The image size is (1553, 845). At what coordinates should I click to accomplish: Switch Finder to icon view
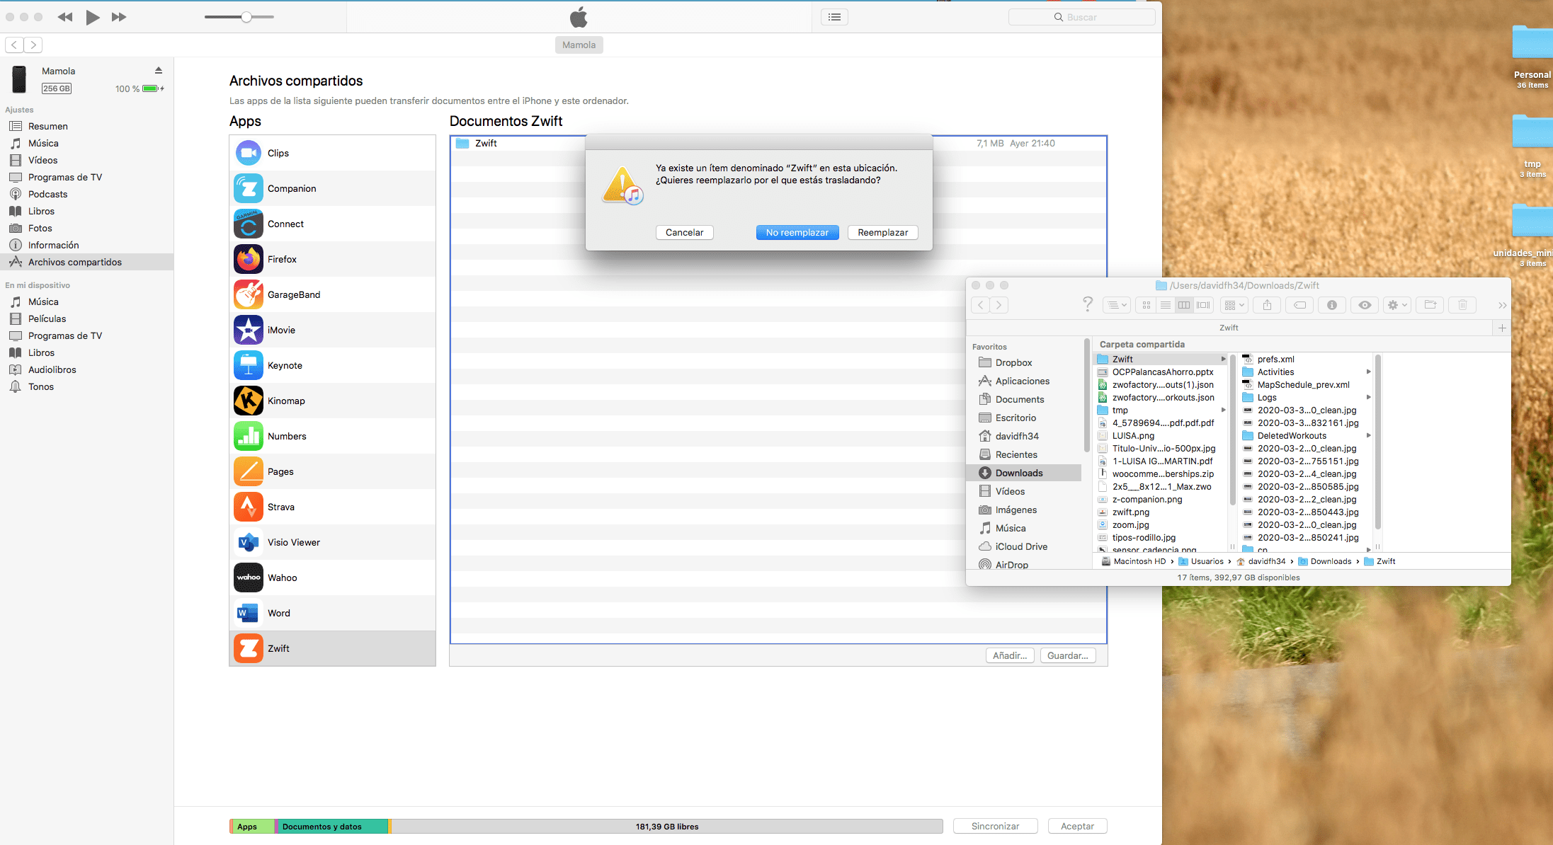[x=1147, y=305]
